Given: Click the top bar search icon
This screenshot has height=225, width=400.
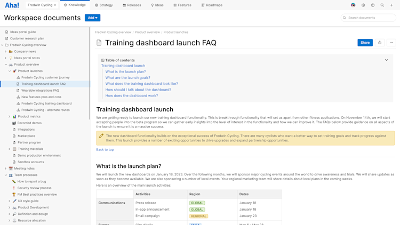Looking at the screenshot, I should [x=382, y=5].
